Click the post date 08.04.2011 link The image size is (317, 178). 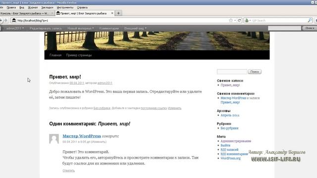[77, 83]
